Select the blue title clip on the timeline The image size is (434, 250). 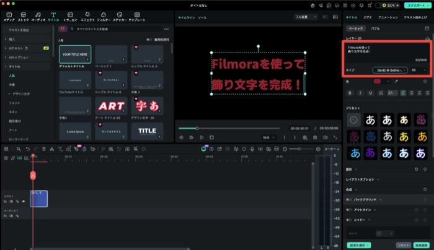click(x=38, y=199)
